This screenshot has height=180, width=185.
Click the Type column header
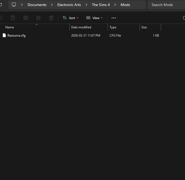tap(113, 27)
